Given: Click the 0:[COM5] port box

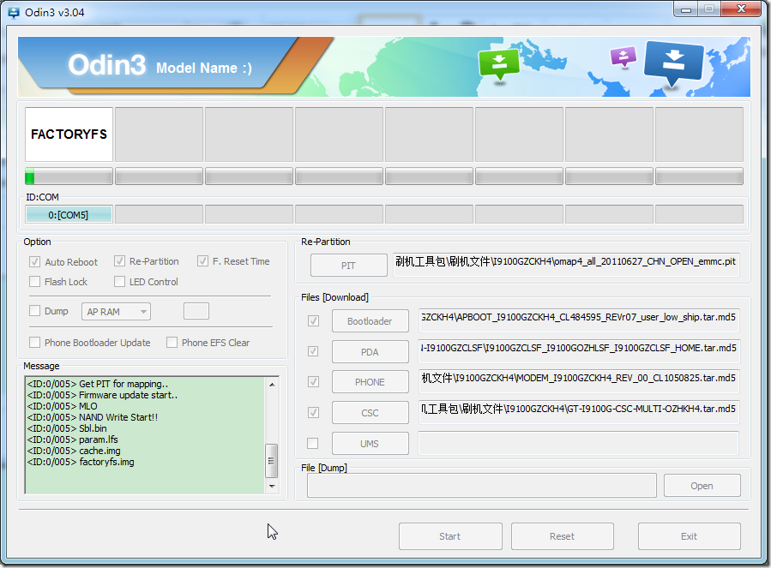Looking at the screenshot, I should tap(69, 215).
